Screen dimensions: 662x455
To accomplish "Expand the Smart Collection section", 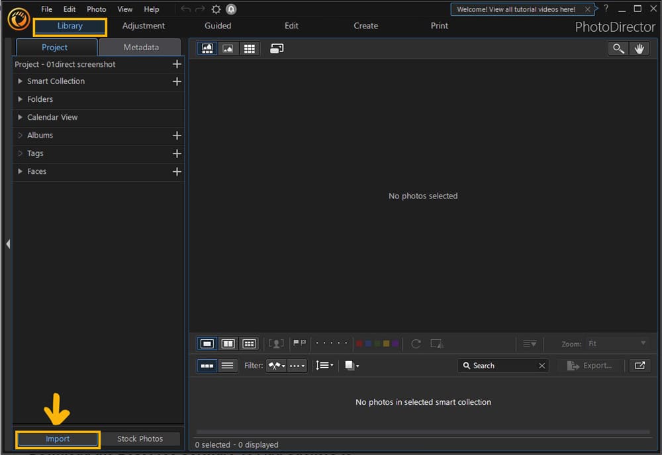I will (x=20, y=81).
